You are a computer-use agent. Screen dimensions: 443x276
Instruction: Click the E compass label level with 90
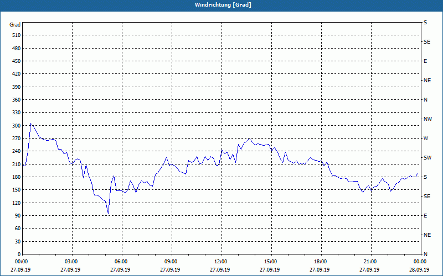pyautogui.click(x=425, y=216)
